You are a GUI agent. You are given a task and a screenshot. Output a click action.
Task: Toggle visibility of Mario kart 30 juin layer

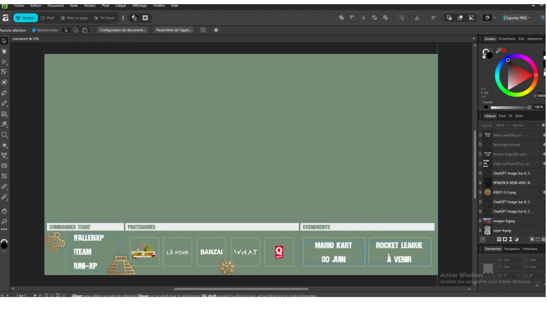544,135
